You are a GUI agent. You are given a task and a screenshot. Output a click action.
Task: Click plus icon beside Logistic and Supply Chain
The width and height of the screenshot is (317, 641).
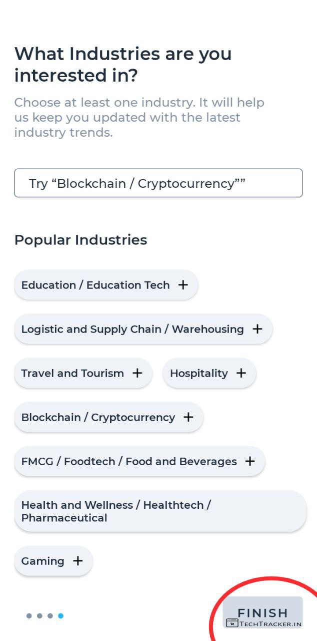click(x=257, y=329)
